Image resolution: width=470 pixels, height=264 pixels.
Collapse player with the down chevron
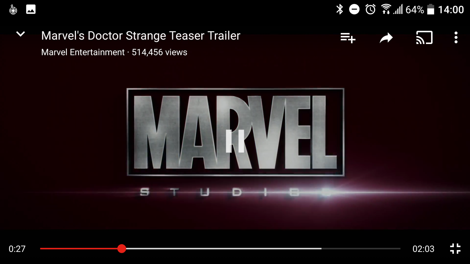21,34
